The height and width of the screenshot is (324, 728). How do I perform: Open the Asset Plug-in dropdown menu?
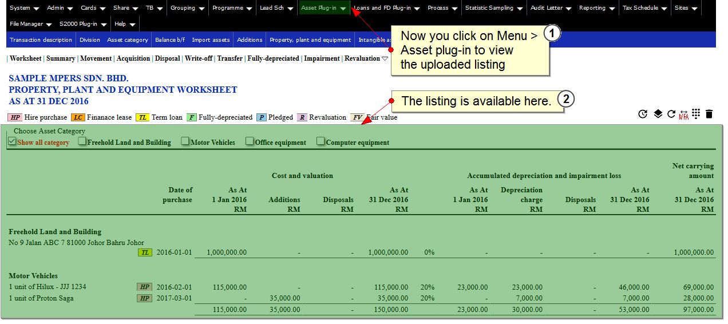point(323,8)
